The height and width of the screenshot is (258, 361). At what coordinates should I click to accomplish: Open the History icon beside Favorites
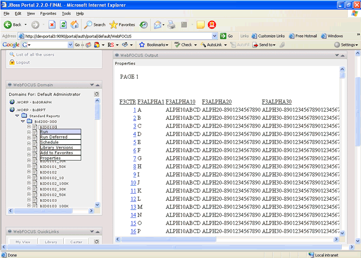tap(143, 25)
